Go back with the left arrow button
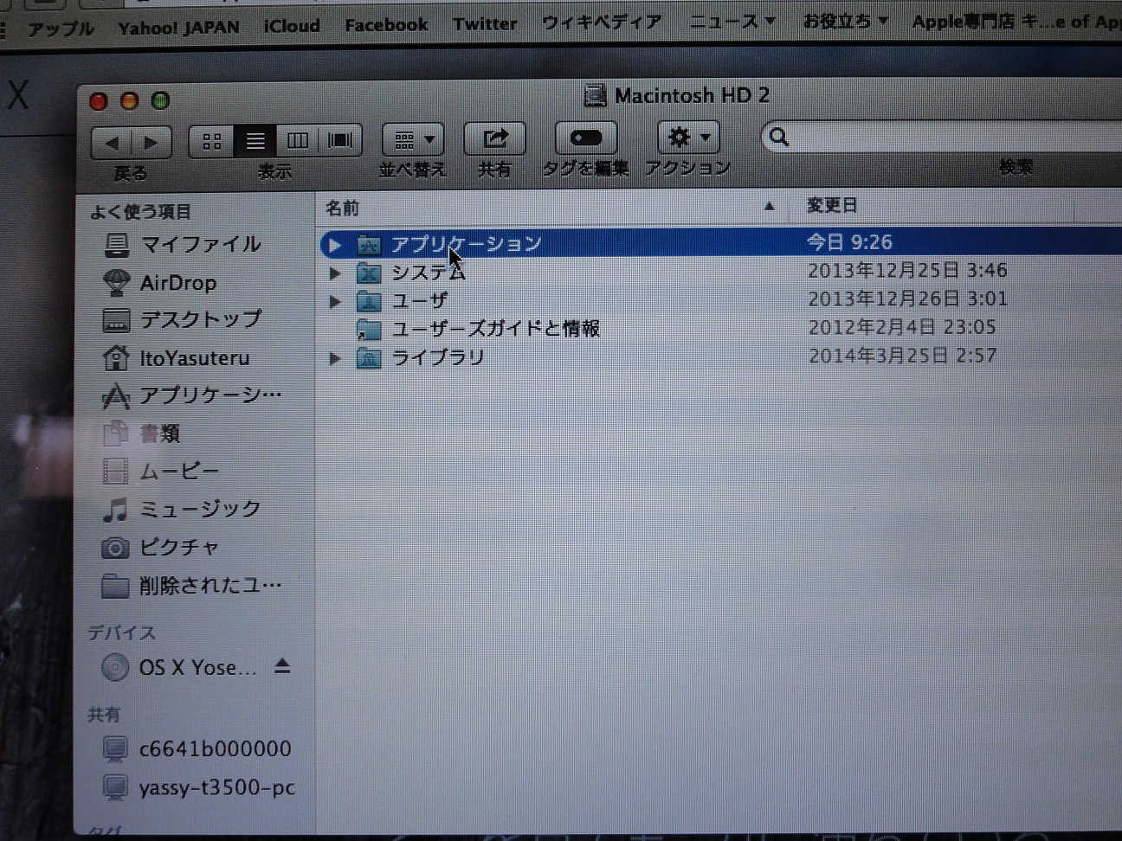 coord(112,143)
